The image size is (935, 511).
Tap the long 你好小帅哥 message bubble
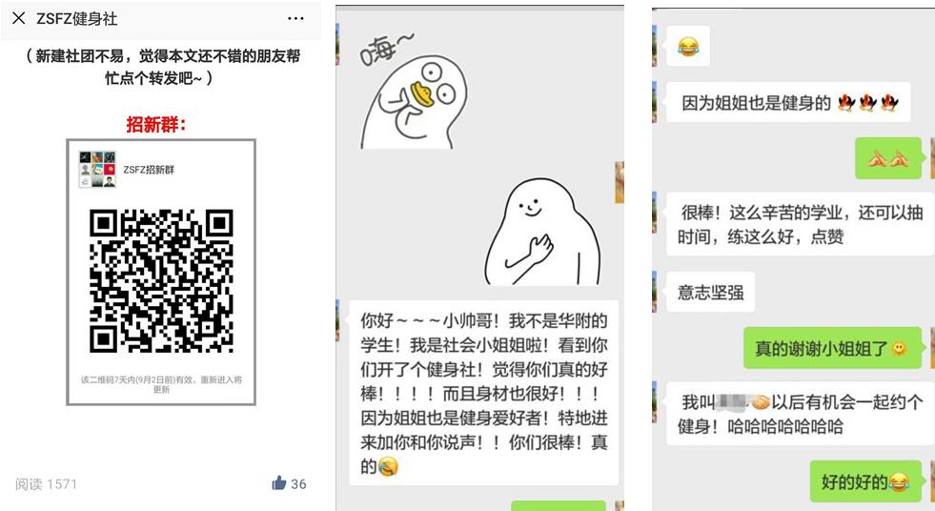click(483, 393)
